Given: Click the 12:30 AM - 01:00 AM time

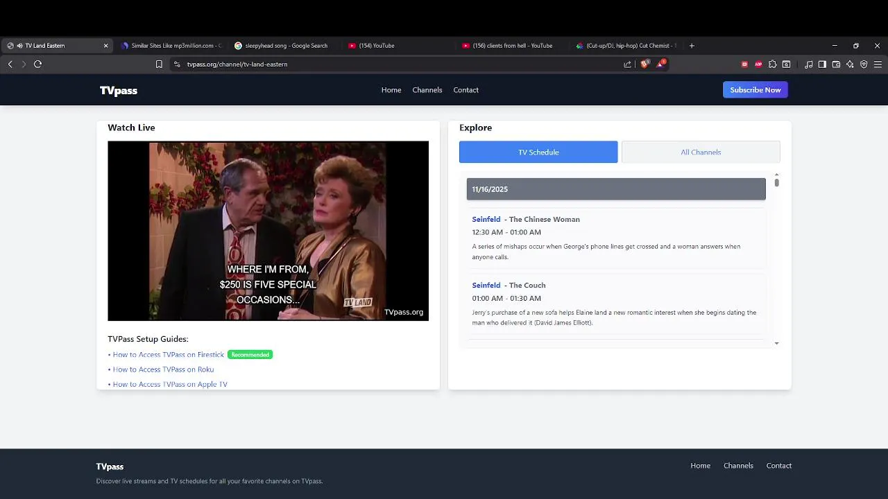Looking at the screenshot, I should 506,232.
